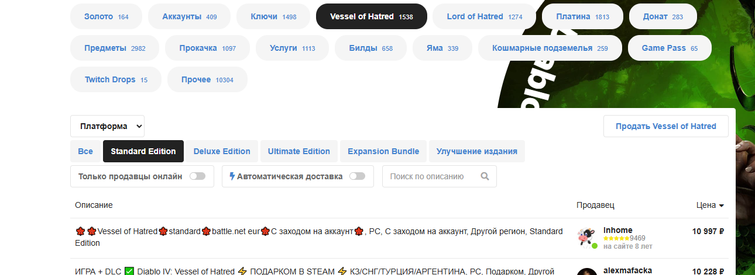Open the Twitch Drops category

116,79
